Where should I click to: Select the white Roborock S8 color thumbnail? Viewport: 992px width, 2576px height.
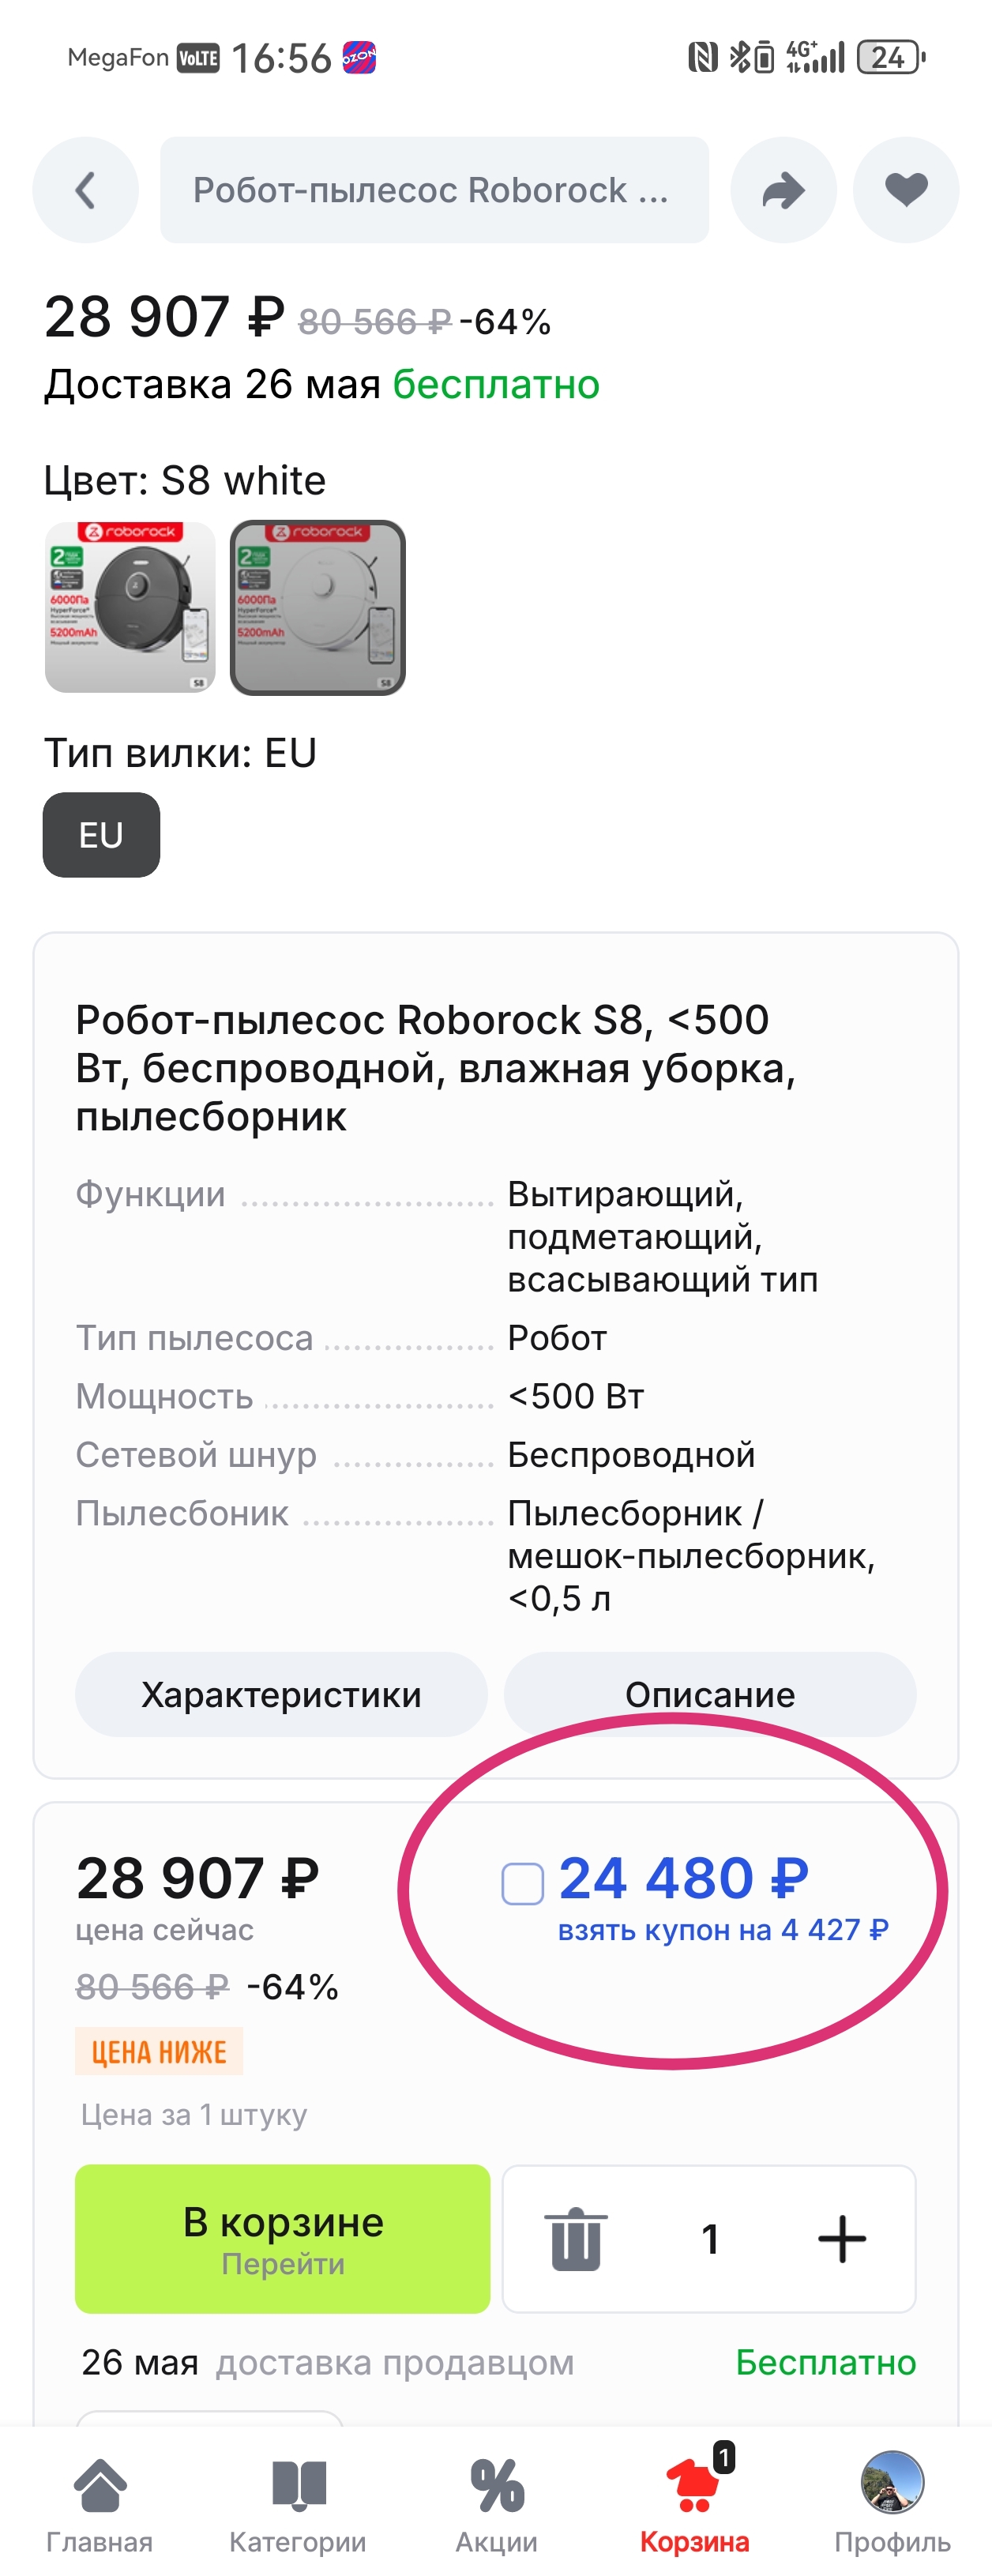[x=318, y=607]
